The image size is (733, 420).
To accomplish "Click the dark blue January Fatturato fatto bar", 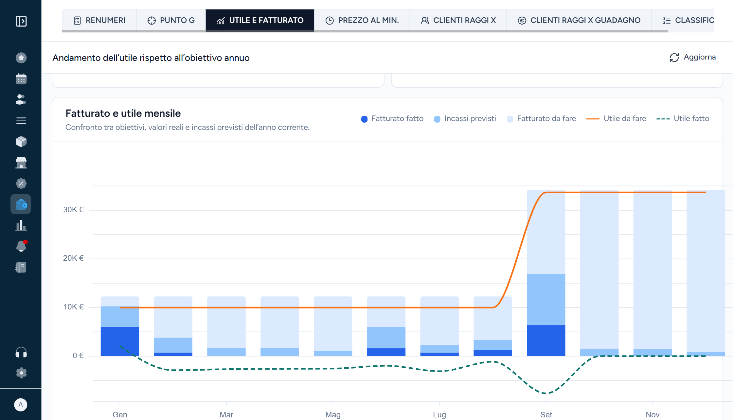I will [x=120, y=341].
